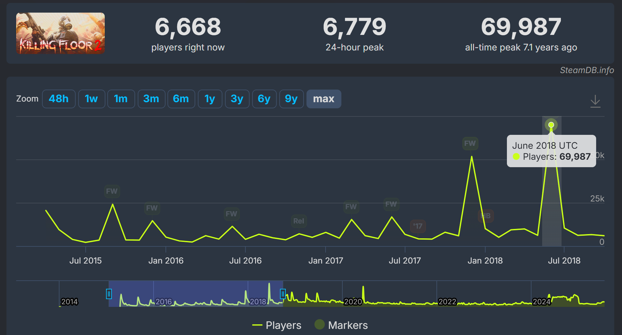Image resolution: width=622 pixels, height=335 pixels.
Task: Click the 2022 label in the navigator
Action: tap(447, 302)
